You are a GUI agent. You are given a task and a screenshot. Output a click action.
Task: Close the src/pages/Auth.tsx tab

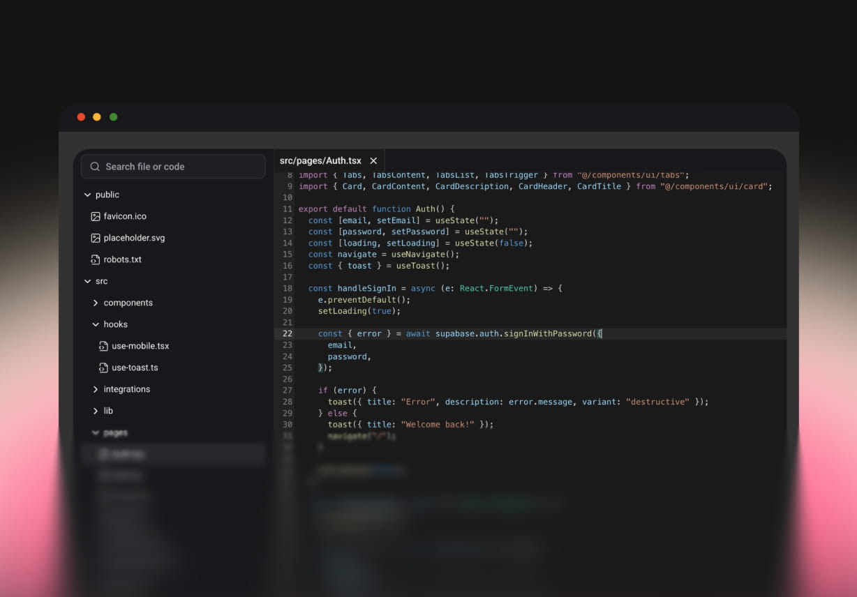click(373, 161)
